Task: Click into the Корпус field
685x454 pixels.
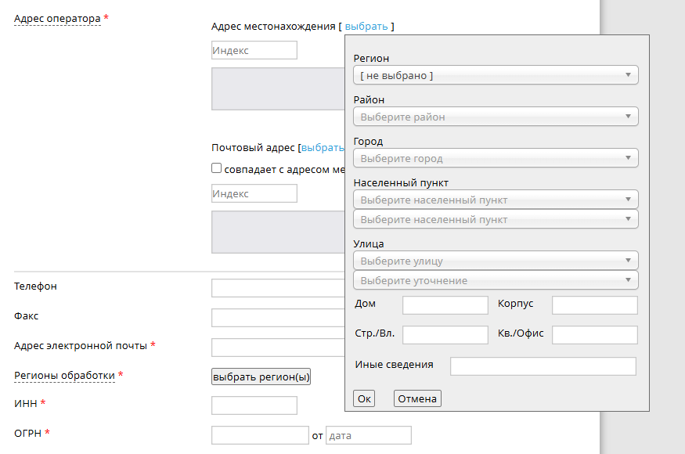Action: click(x=594, y=304)
